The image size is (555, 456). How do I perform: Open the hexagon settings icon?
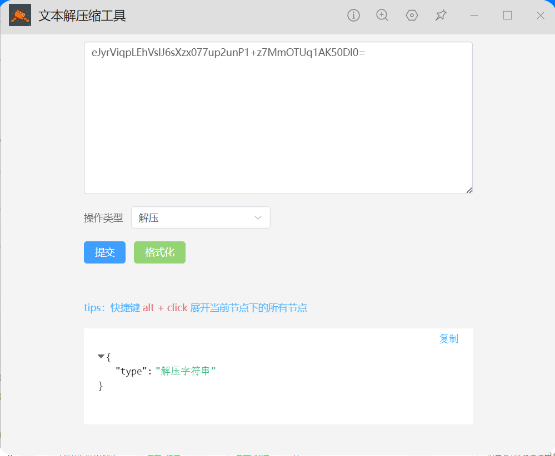[x=412, y=16]
